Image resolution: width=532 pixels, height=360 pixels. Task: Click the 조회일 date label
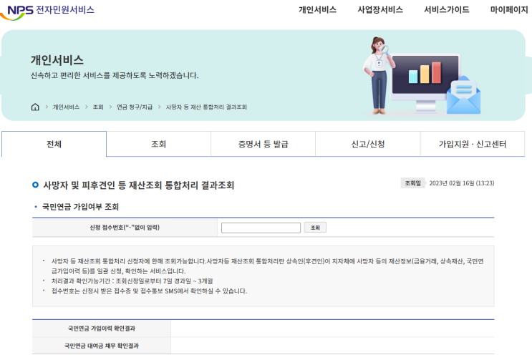click(x=412, y=183)
